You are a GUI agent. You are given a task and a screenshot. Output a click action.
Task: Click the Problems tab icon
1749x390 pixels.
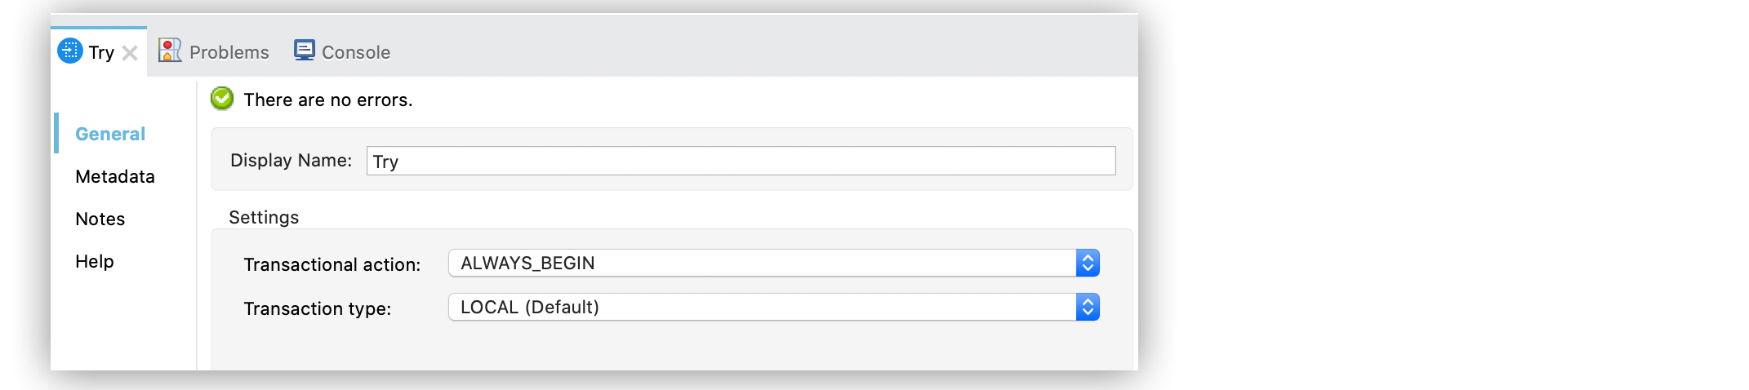coord(169,51)
